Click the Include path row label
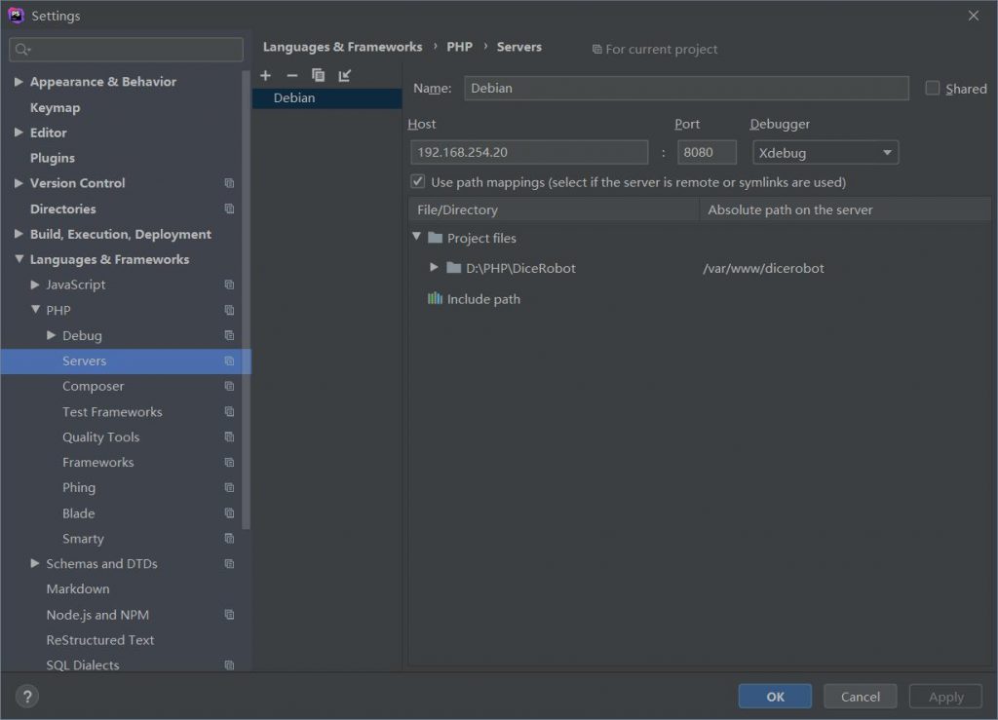The width and height of the screenshot is (998, 720). [483, 299]
